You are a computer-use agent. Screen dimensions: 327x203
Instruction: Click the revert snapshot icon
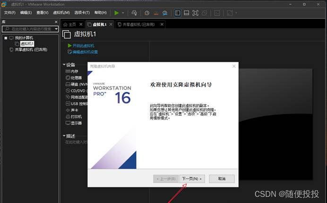(x=156, y=13)
